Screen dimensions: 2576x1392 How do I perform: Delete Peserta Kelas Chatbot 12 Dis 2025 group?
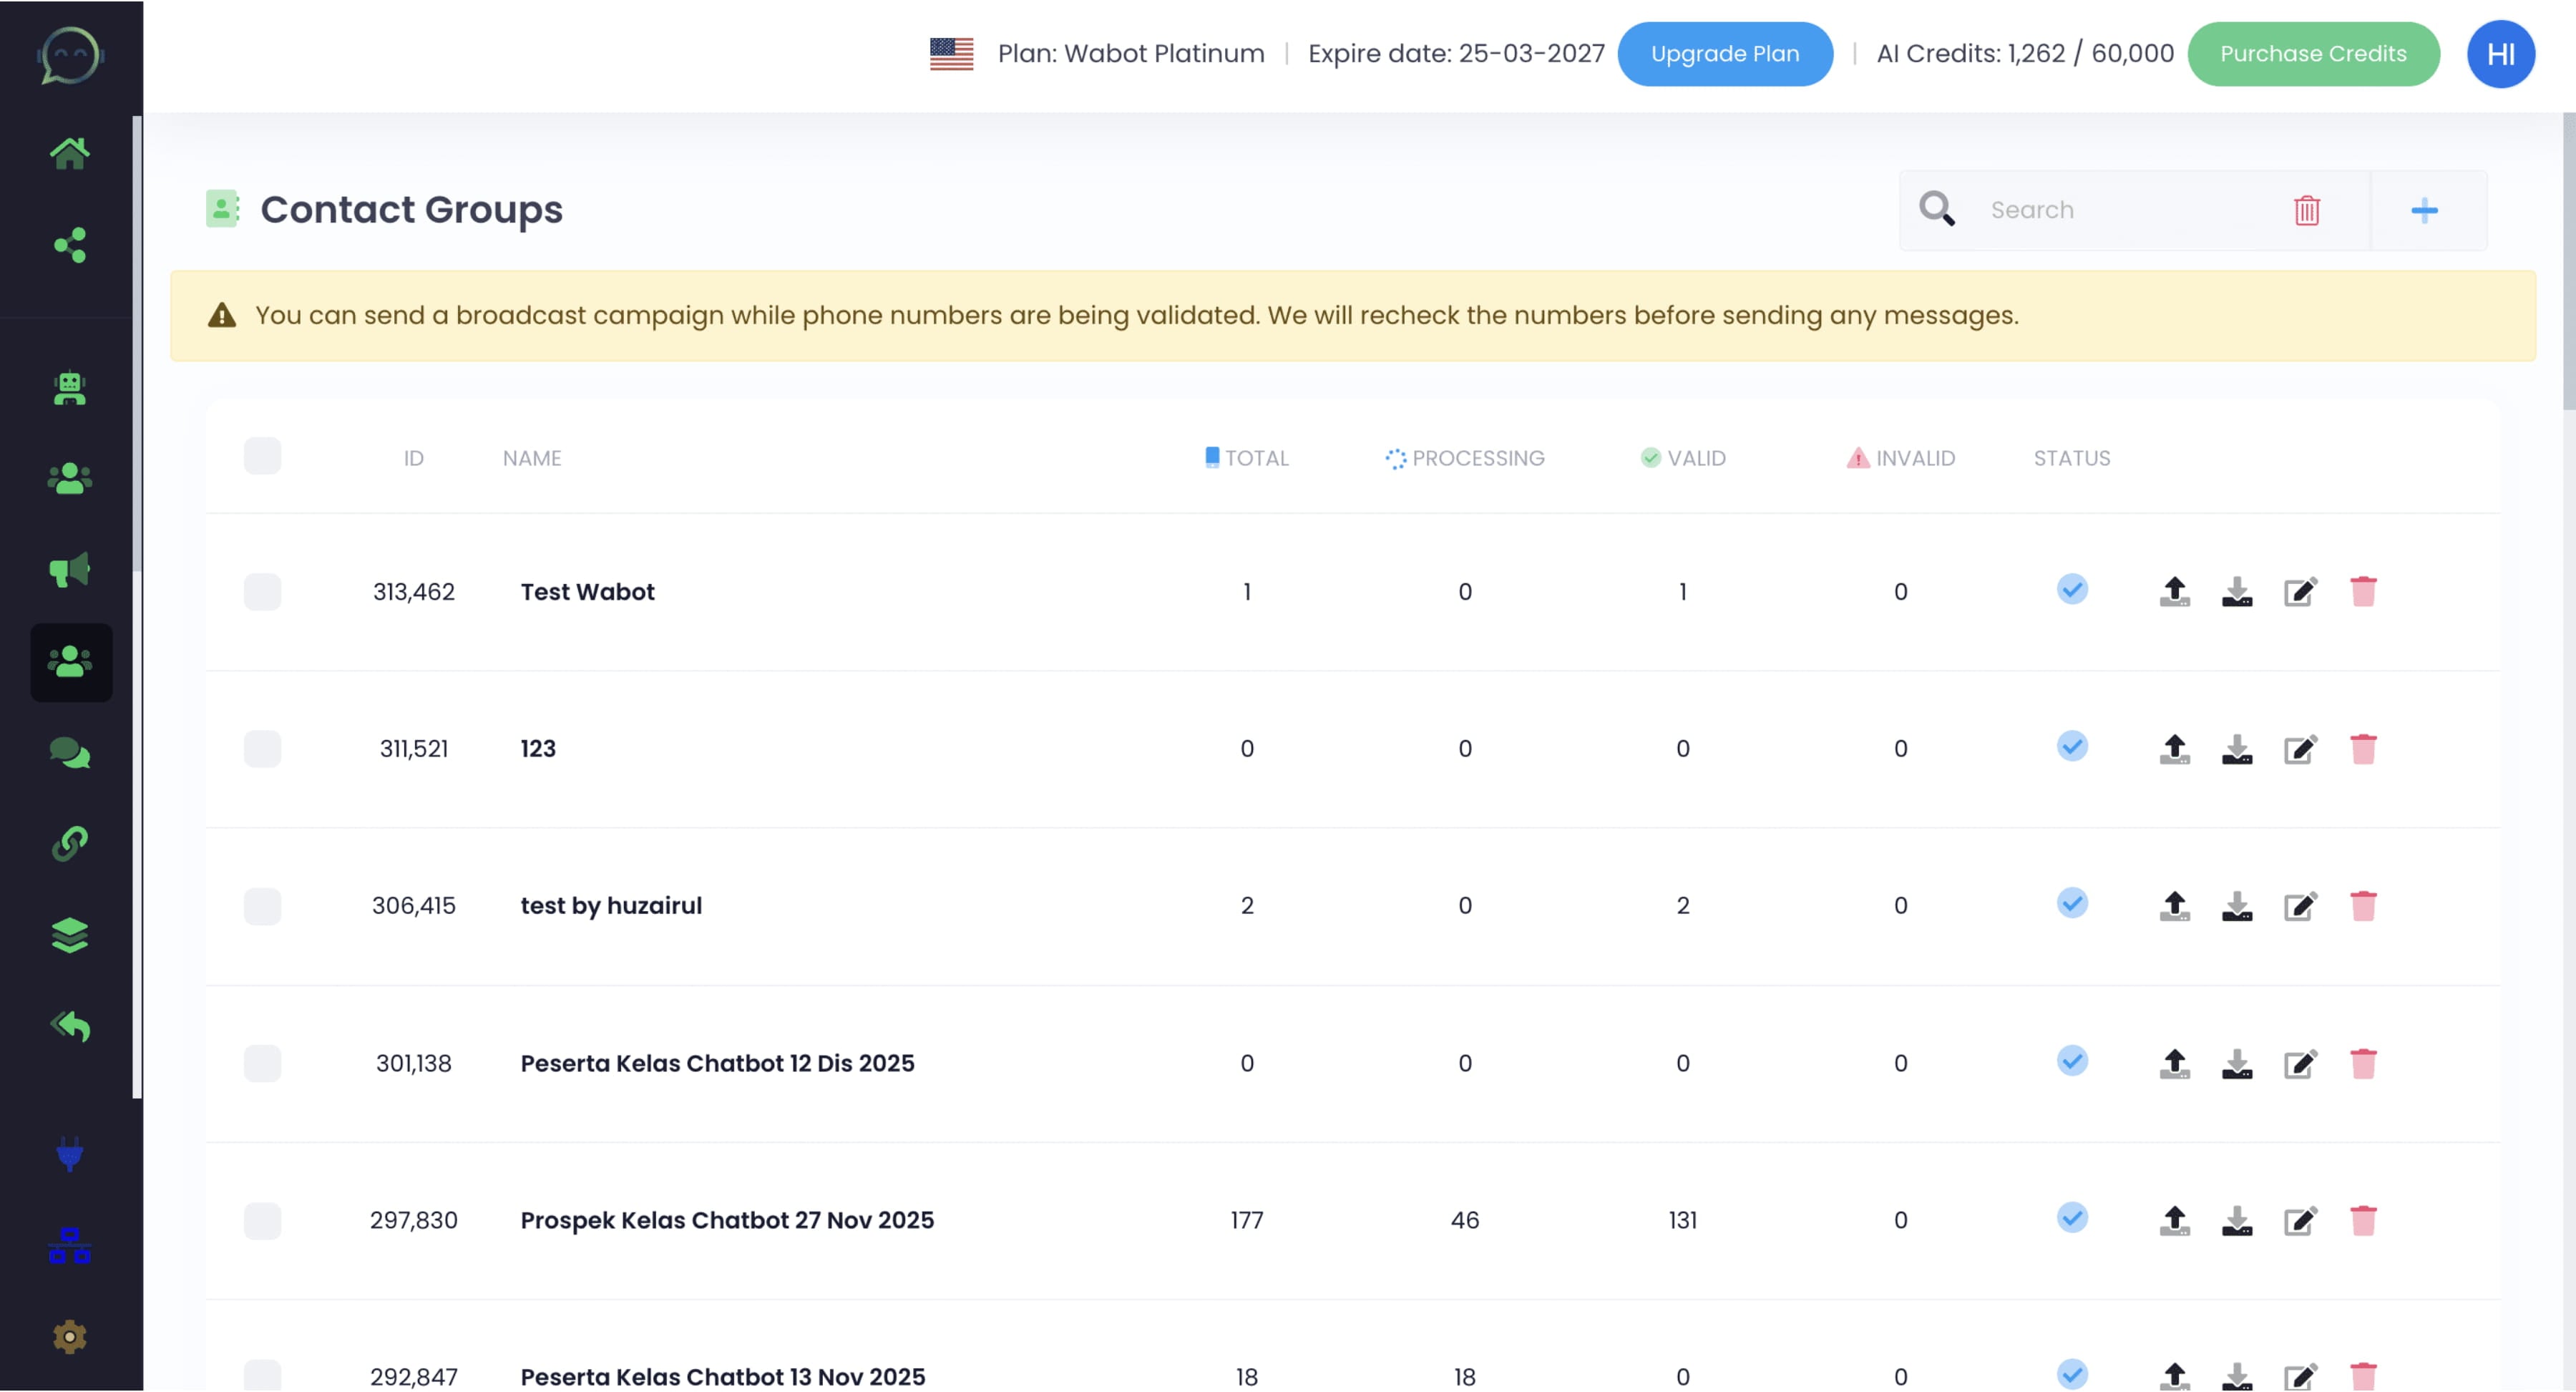pyautogui.click(x=2363, y=1063)
